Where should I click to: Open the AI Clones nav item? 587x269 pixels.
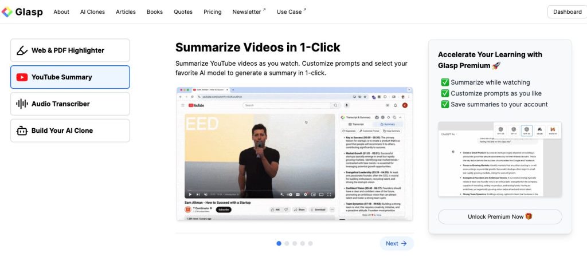click(92, 12)
